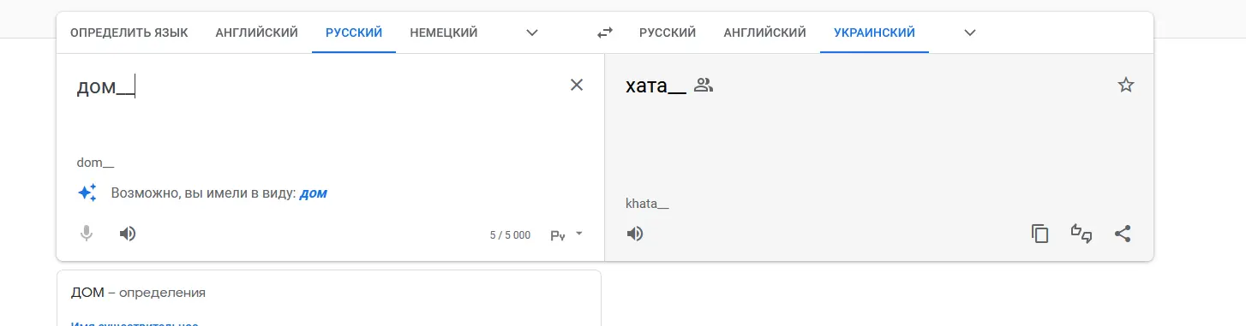Screen dimensions: 1246x326
Task: Set target language to РУССКИЙ
Action: tap(668, 33)
